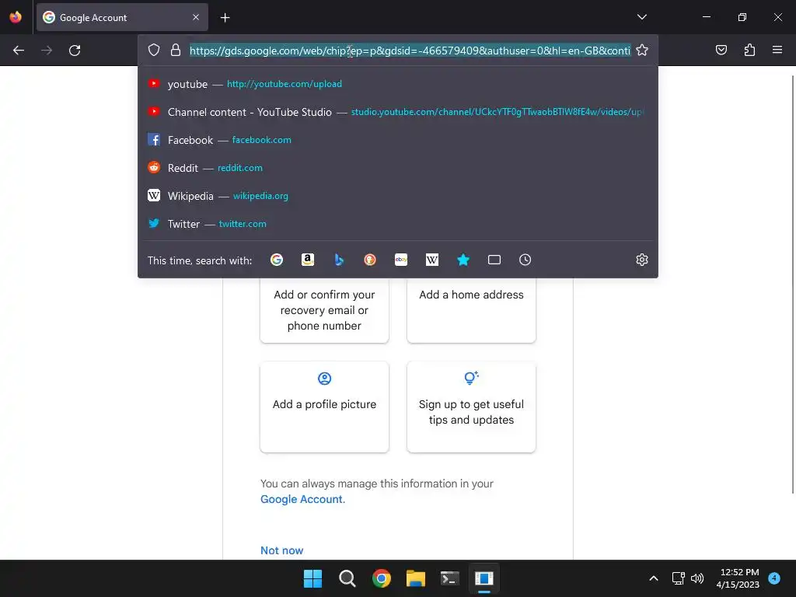Open Add a home address card
Image resolution: width=796 pixels, height=597 pixels.
[x=471, y=310]
